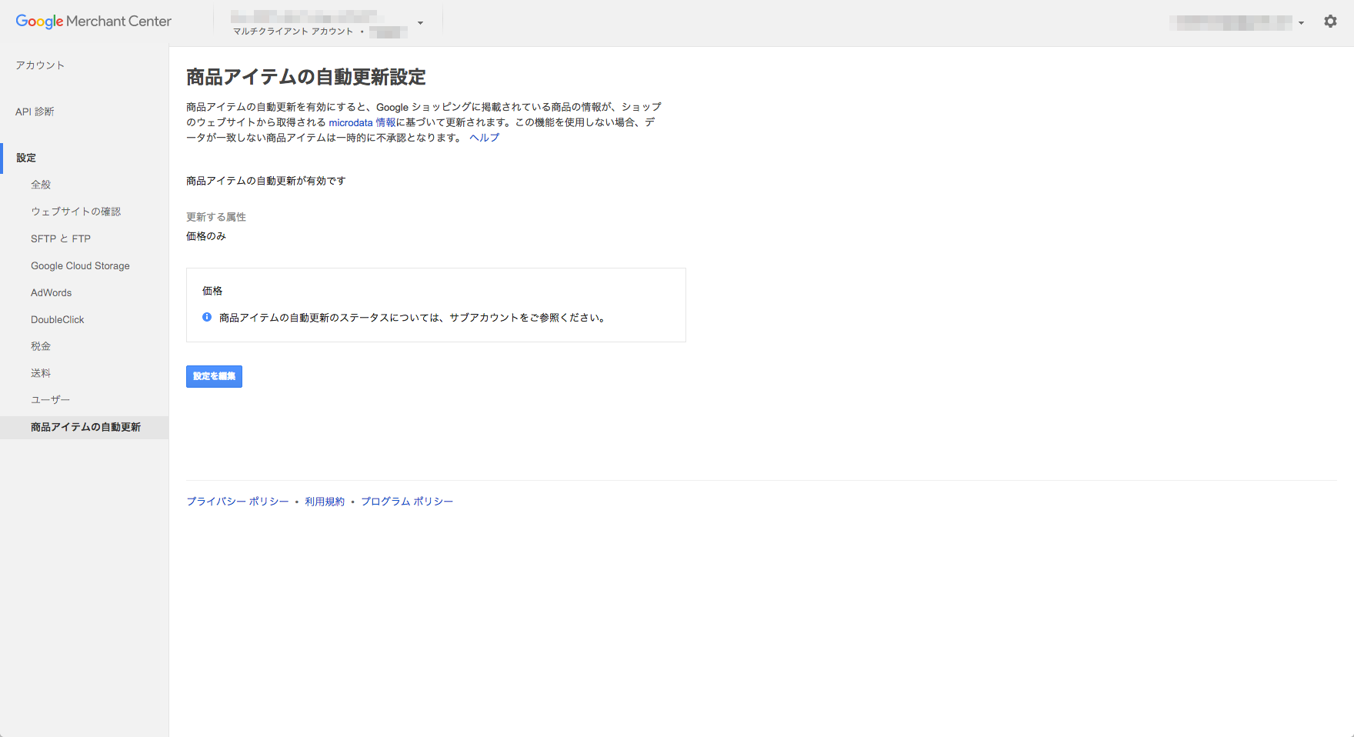This screenshot has height=737, width=1354.
Task: Open プライバシー ポリシー footer link
Action: [x=238, y=502]
